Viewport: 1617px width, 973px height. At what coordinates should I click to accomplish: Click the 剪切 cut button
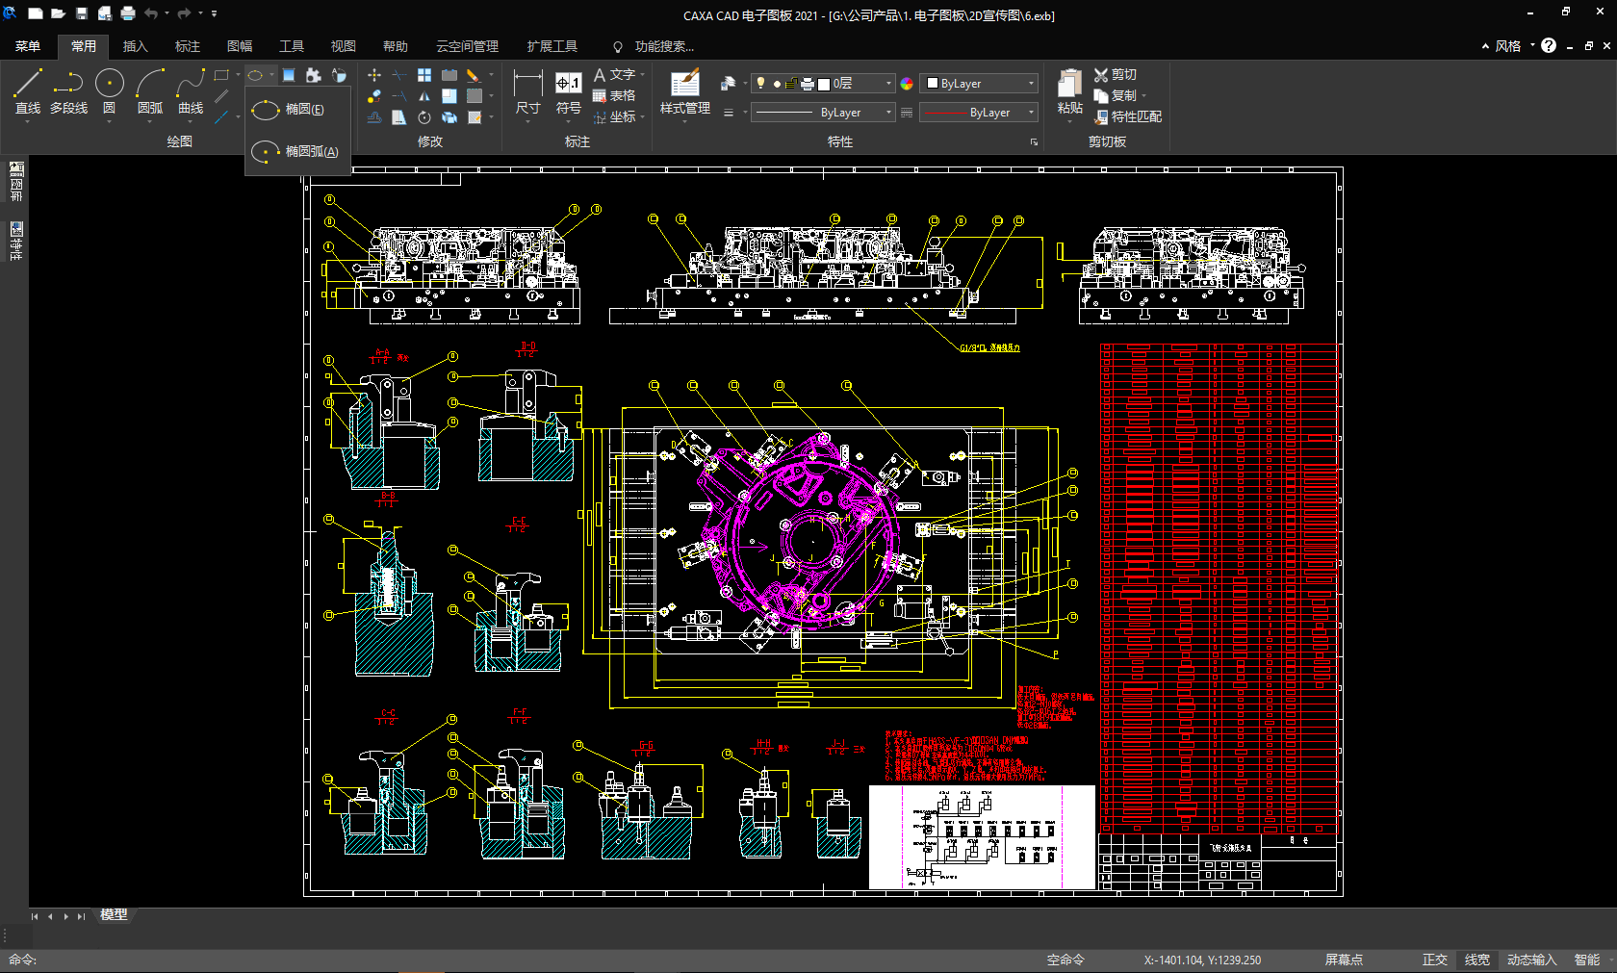[x=1116, y=74]
